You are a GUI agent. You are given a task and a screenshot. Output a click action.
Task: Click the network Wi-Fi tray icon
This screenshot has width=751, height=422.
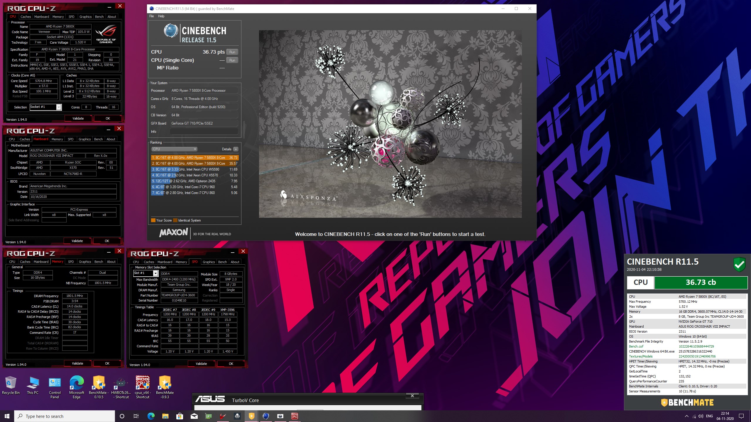(694, 416)
